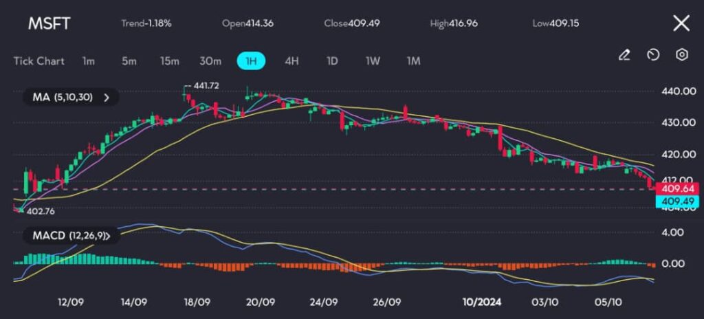Viewport: 704px width, 319px height.
Task: Open the drawing pencil tool
Action: (624, 55)
